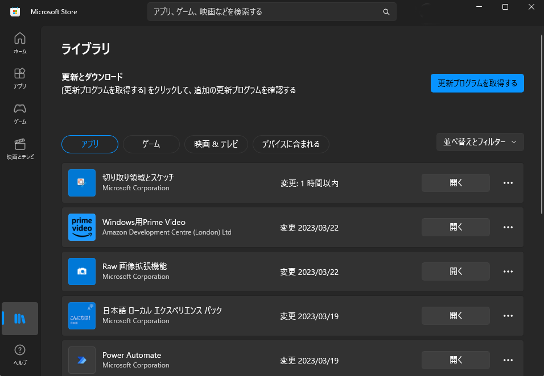Open the Games (ゲーム) sidebar section
The height and width of the screenshot is (376, 544).
pos(20,113)
